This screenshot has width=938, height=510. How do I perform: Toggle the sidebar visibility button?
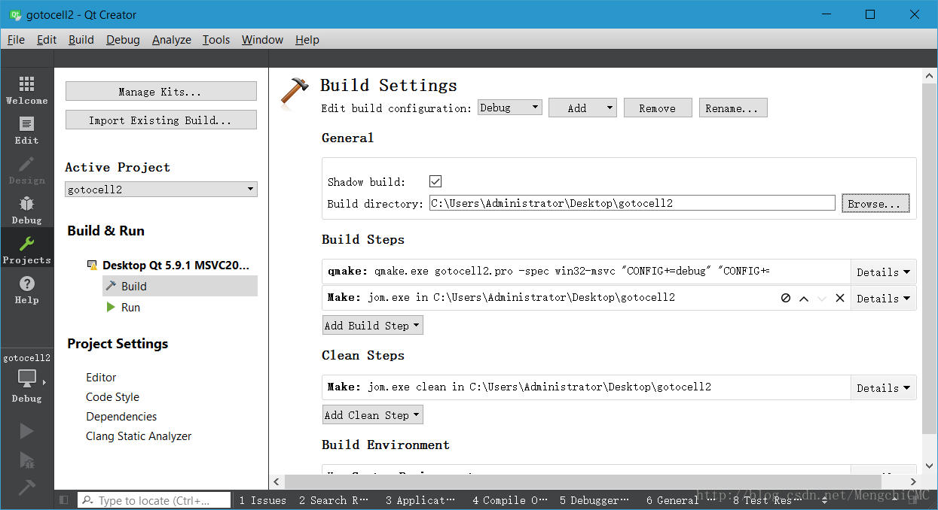pyautogui.click(x=64, y=500)
